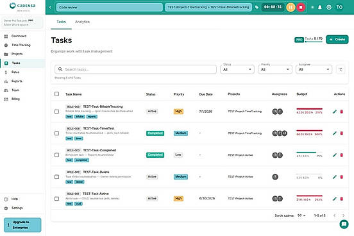The image size is (354, 236).
Task: Open Reports in the sidebar
Action: pyautogui.click(x=22, y=81)
